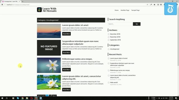Open the Another Page menu link
This screenshot has height=100, width=179.
tap(125, 10)
